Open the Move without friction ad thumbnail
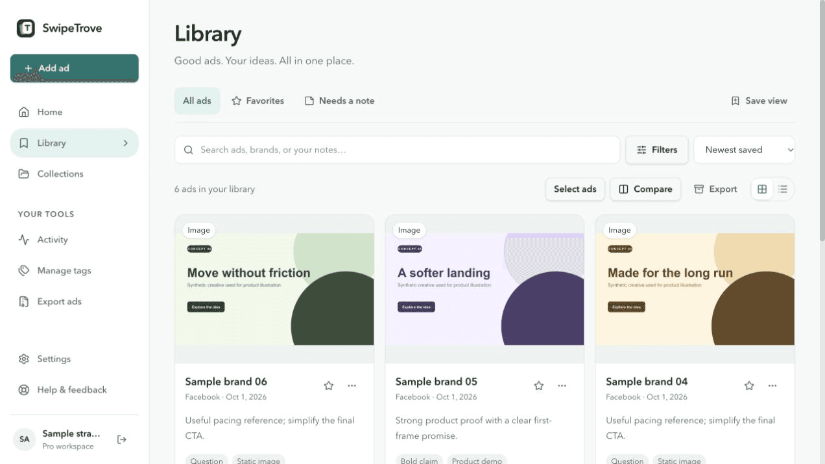Viewport: 825px width, 464px height. tap(274, 289)
